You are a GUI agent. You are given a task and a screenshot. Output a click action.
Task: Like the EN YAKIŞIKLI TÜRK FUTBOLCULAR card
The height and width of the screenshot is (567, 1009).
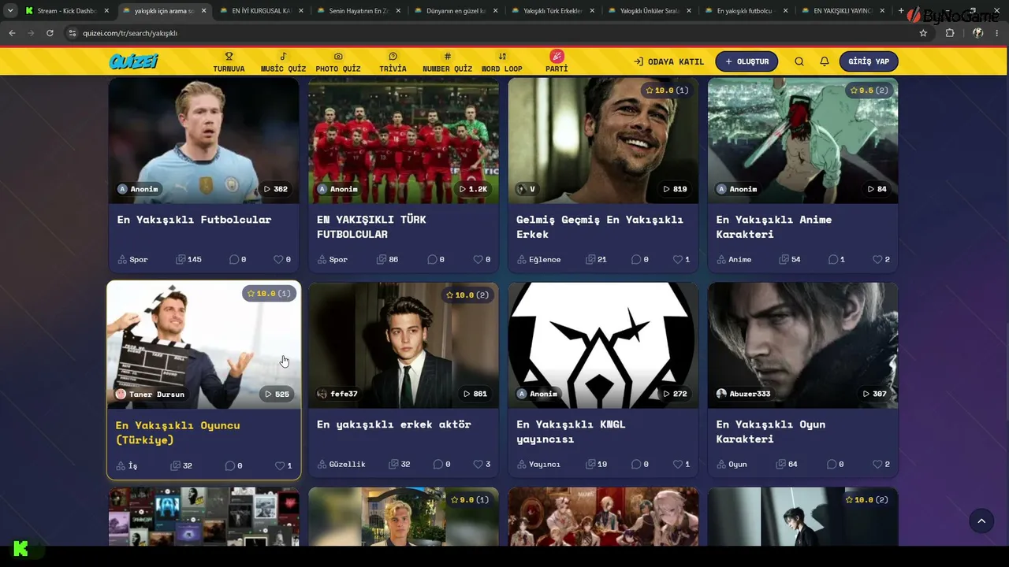pos(478,259)
